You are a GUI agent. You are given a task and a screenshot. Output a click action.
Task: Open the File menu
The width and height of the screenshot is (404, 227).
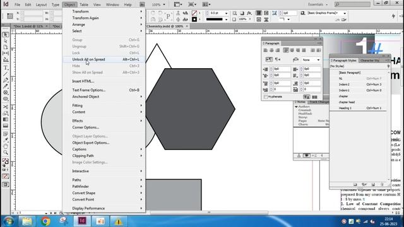pyautogui.click(x=17, y=4)
